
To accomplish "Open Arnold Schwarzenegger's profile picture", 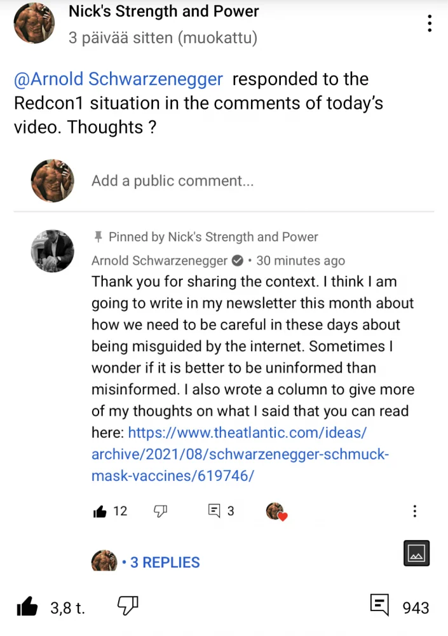I will point(52,251).
